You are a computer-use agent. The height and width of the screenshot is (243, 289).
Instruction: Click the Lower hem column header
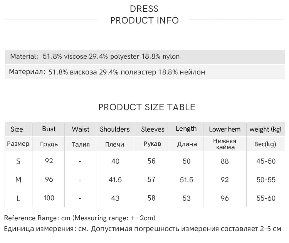point(225,129)
